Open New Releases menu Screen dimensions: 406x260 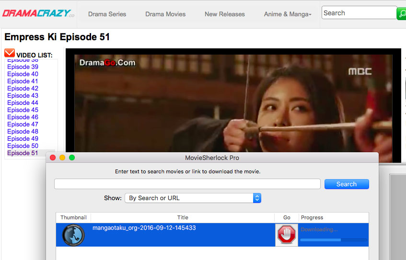tap(225, 14)
